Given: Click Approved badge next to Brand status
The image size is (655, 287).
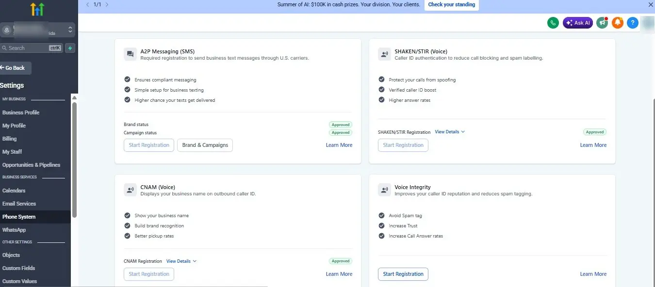Looking at the screenshot, I should point(341,125).
